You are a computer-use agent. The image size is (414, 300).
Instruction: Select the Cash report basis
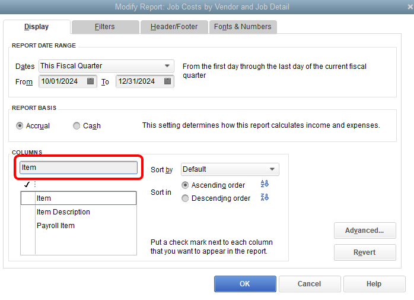point(77,126)
